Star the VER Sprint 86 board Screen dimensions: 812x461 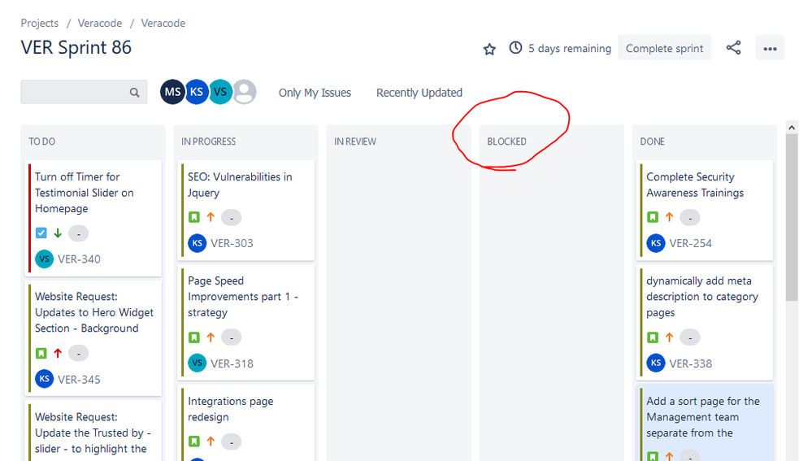(x=489, y=49)
